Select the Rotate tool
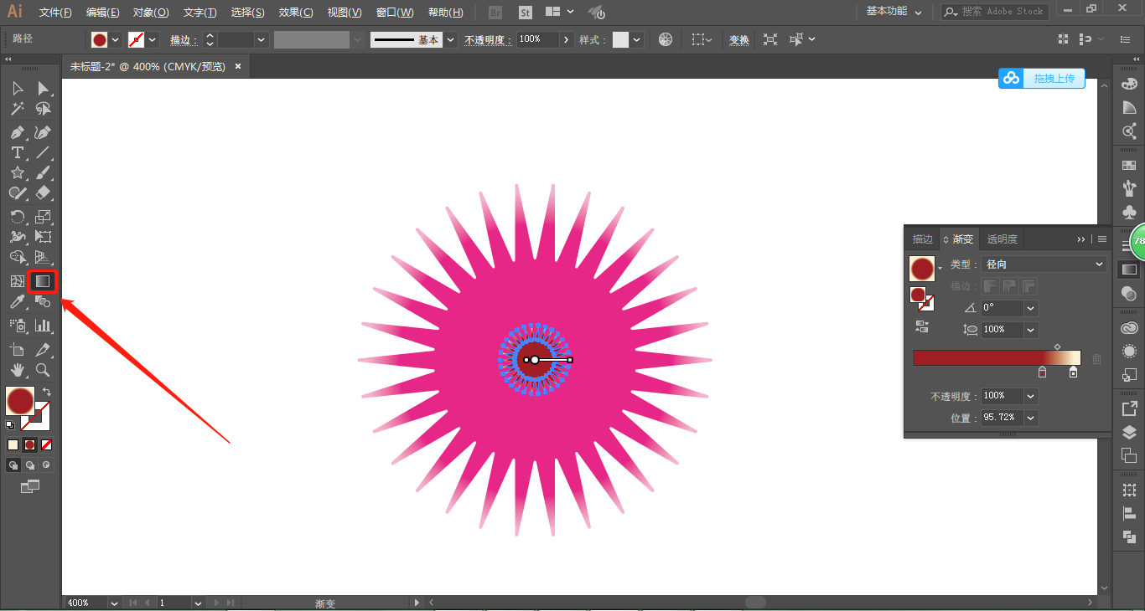 [17, 217]
